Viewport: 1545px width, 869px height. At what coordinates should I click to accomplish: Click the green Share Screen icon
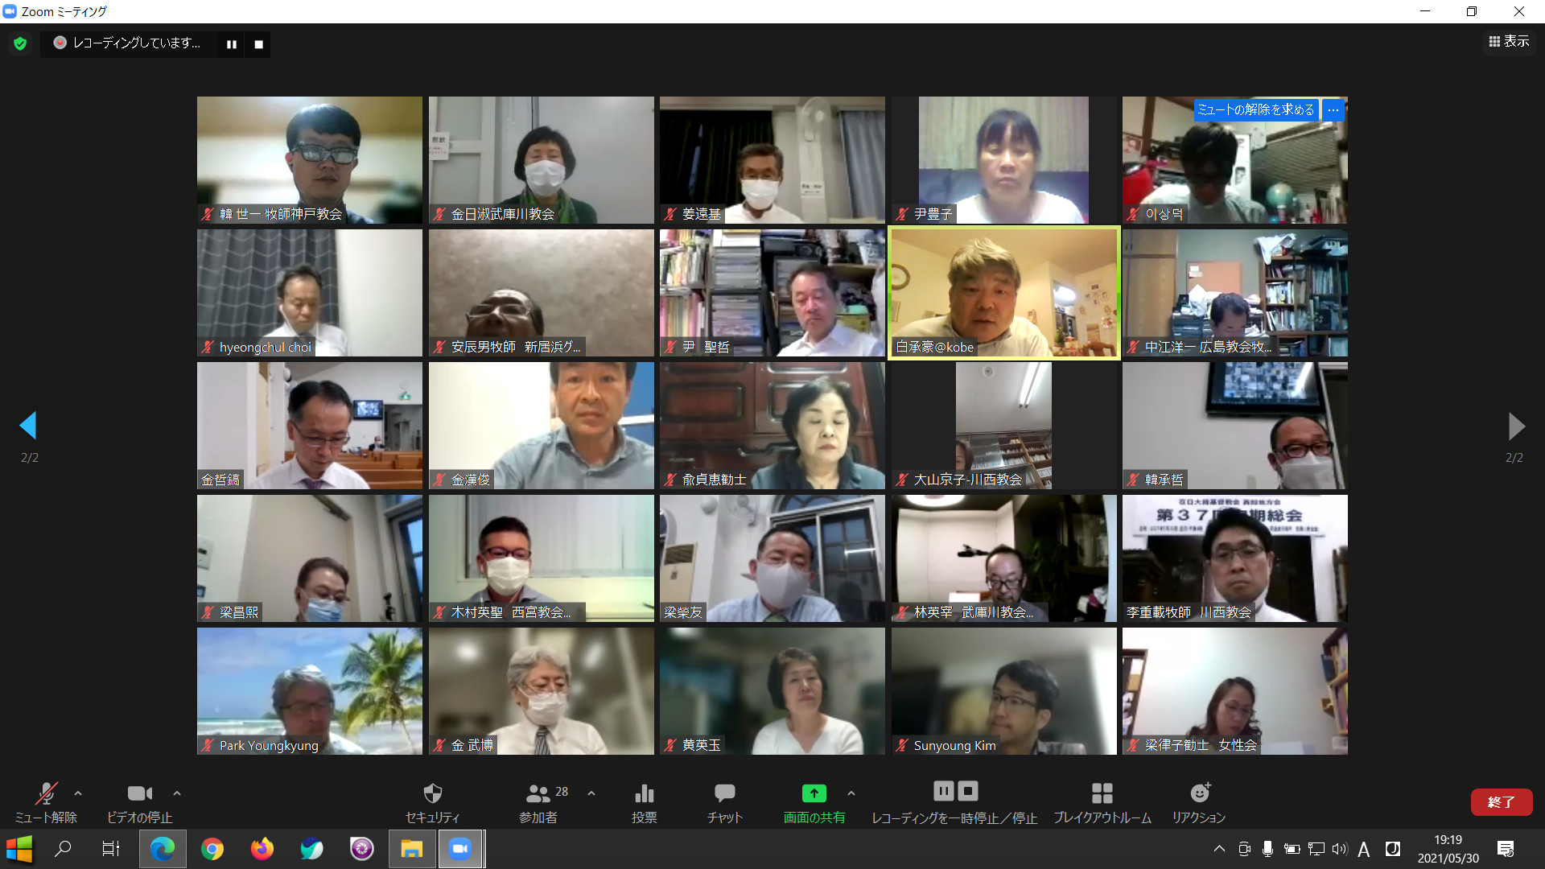click(814, 793)
